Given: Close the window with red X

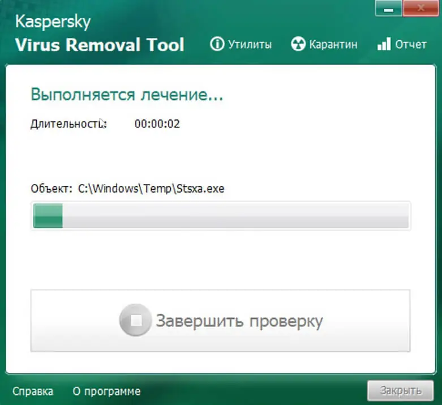Looking at the screenshot, I should pos(420,8).
